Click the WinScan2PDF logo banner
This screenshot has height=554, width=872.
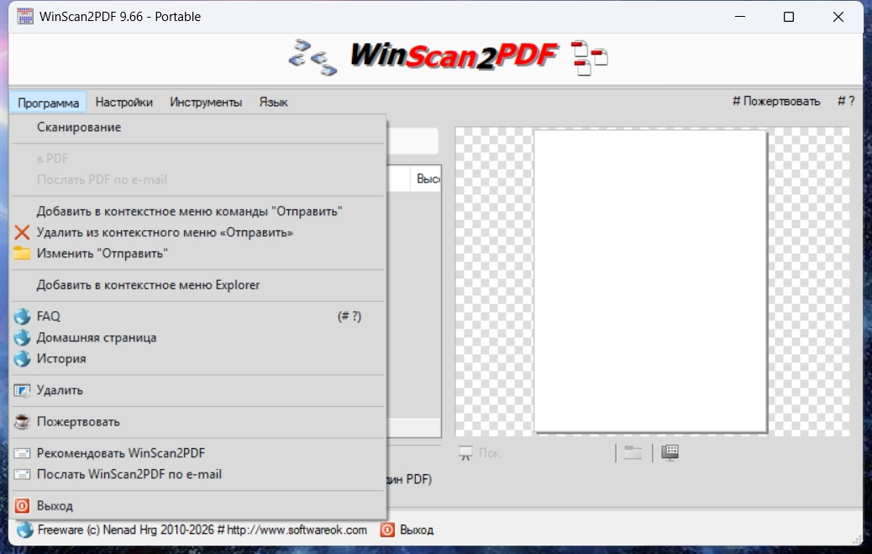[454, 55]
